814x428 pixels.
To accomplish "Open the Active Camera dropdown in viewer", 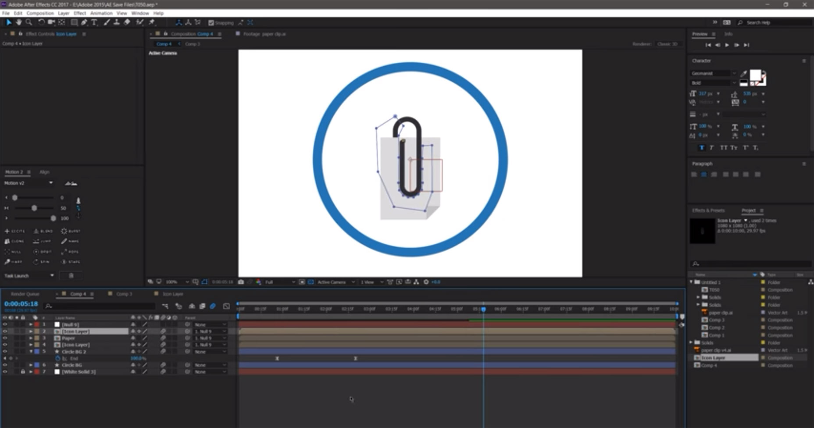I will [x=336, y=282].
